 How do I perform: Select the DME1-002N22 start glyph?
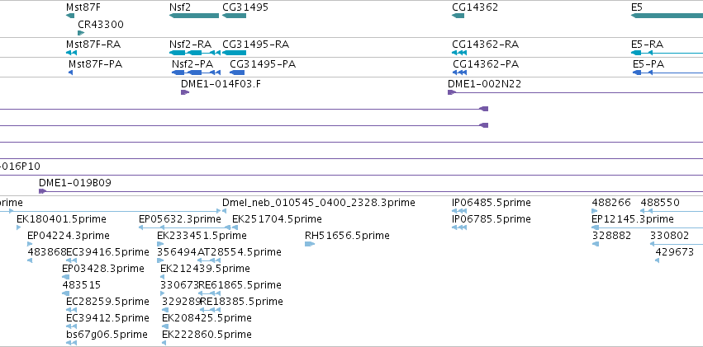[452, 92]
